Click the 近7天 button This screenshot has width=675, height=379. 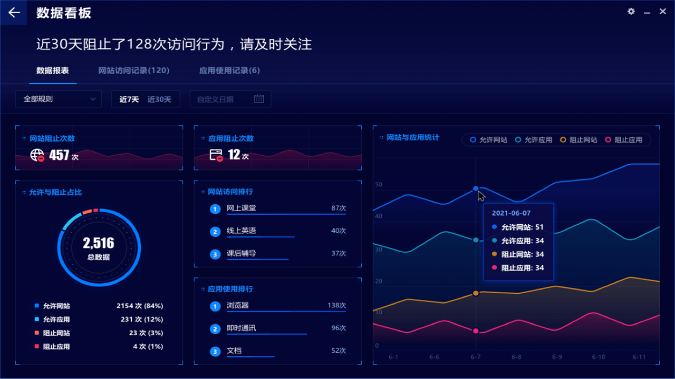[129, 98]
